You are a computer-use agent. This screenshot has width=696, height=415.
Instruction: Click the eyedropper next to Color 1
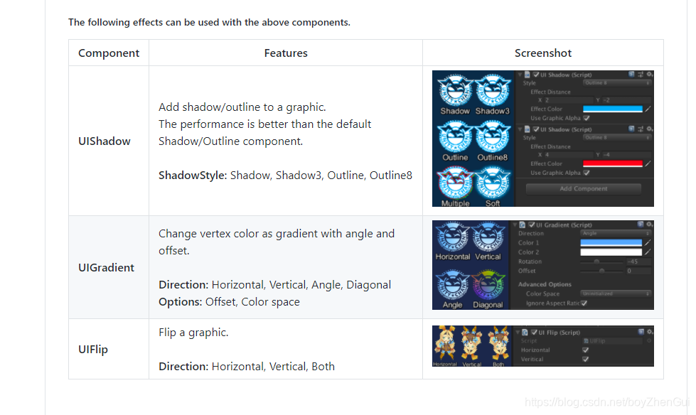(x=648, y=243)
